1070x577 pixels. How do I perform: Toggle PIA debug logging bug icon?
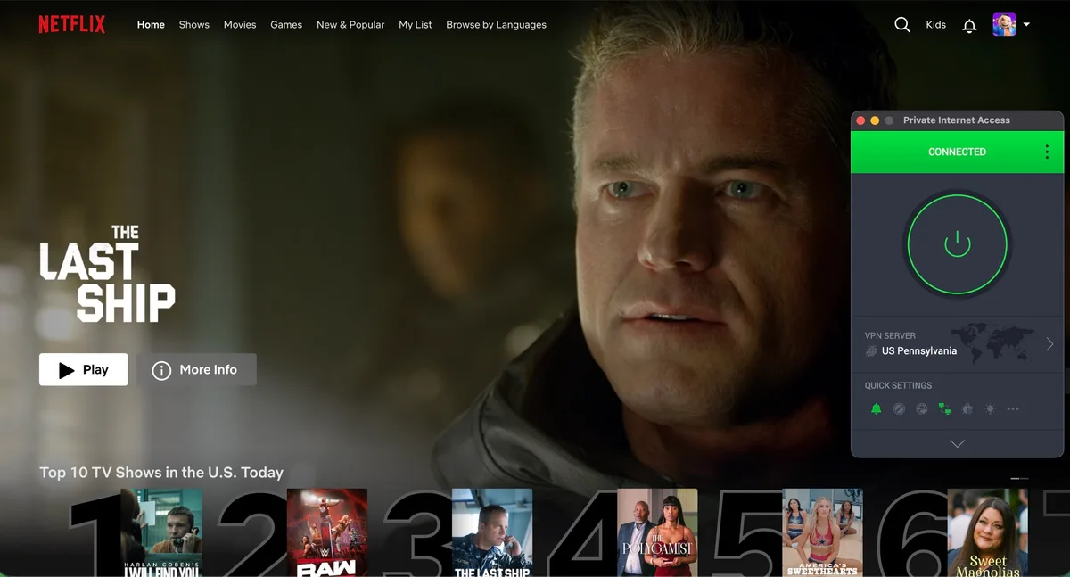(967, 409)
